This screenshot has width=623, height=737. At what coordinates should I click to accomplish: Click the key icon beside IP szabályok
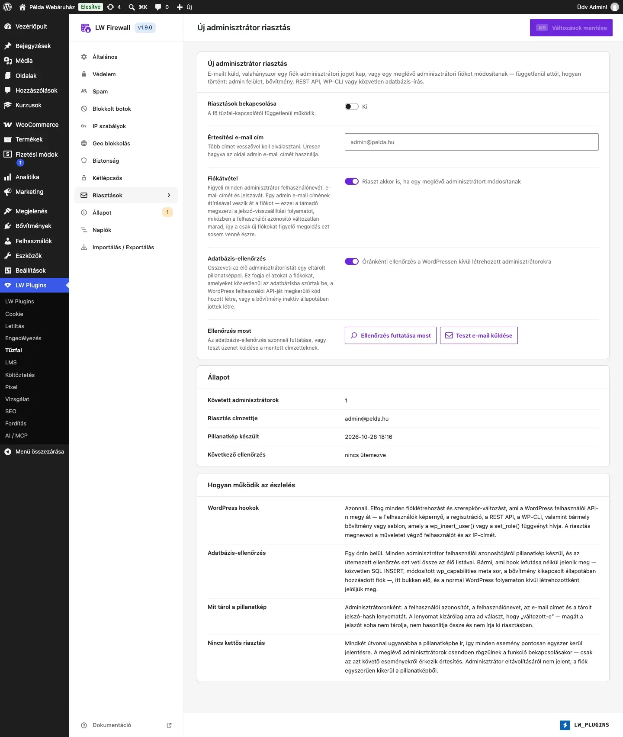tap(84, 126)
